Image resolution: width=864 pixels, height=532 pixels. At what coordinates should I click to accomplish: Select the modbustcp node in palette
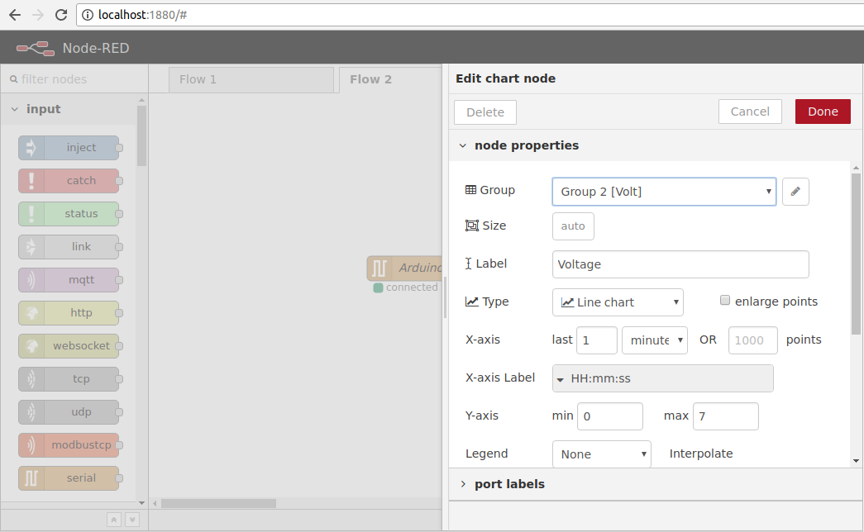[69, 445]
